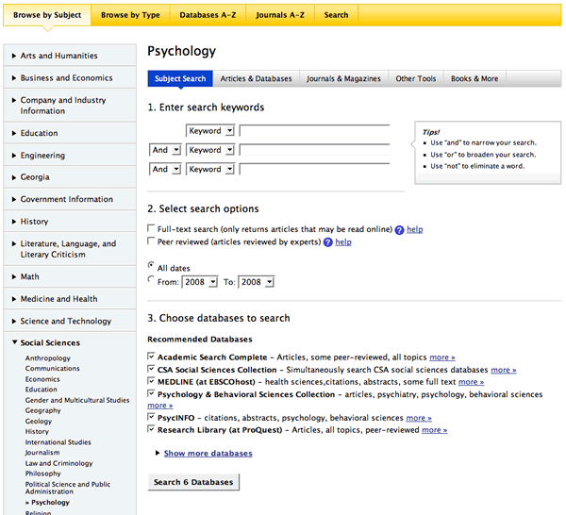Select From date range radio button
This screenshot has height=515, width=566.
pos(151,279)
